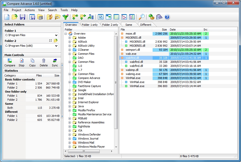241x162 pixels.
Task: Select Windows Media Player in the folder tree
Action: point(91,147)
